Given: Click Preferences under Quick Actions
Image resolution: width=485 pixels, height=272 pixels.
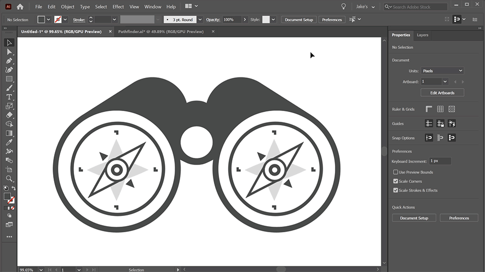Looking at the screenshot, I should pos(459,218).
